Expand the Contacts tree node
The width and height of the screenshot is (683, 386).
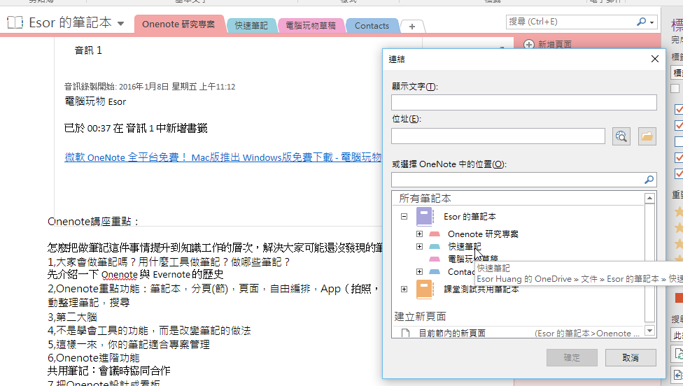click(x=419, y=272)
